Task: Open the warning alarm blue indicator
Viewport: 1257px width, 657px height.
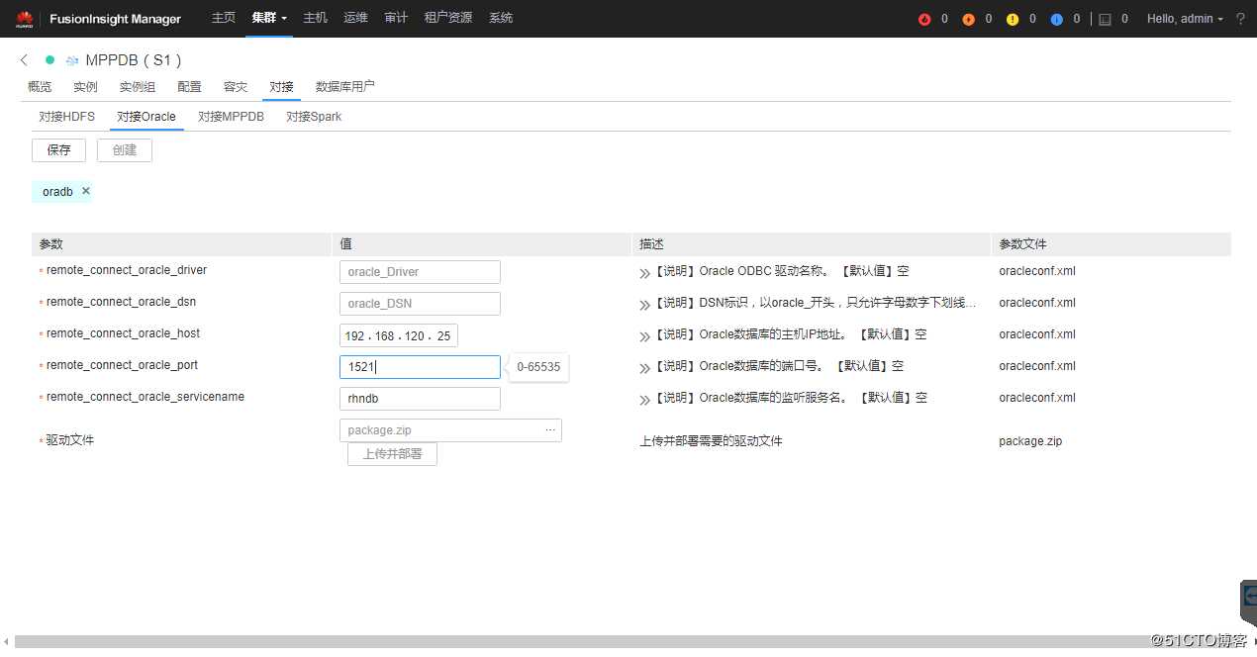Action: pos(1056,19)
